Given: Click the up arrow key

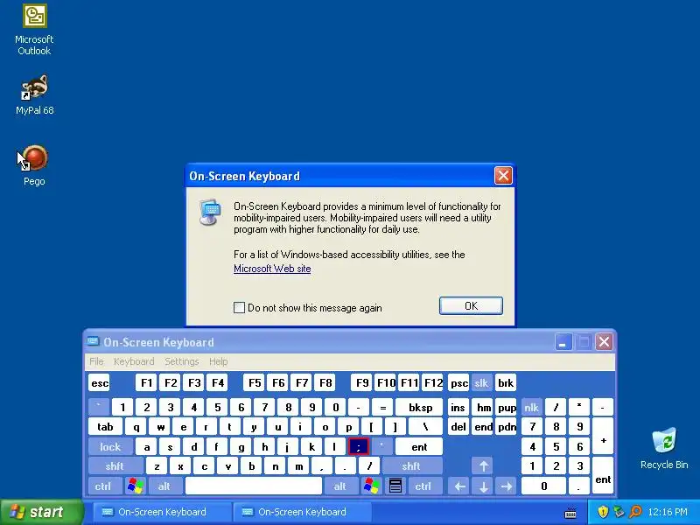Looking at the screenshot, I should coord(483,466).
